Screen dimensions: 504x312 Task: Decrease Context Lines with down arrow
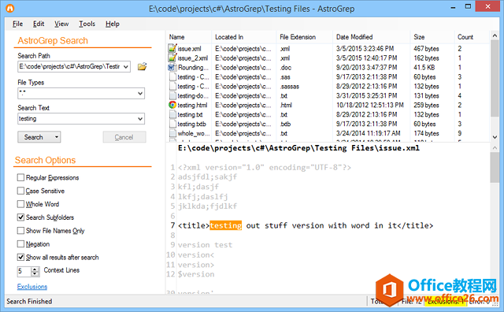pyautogui.click(x=35, y=274)
